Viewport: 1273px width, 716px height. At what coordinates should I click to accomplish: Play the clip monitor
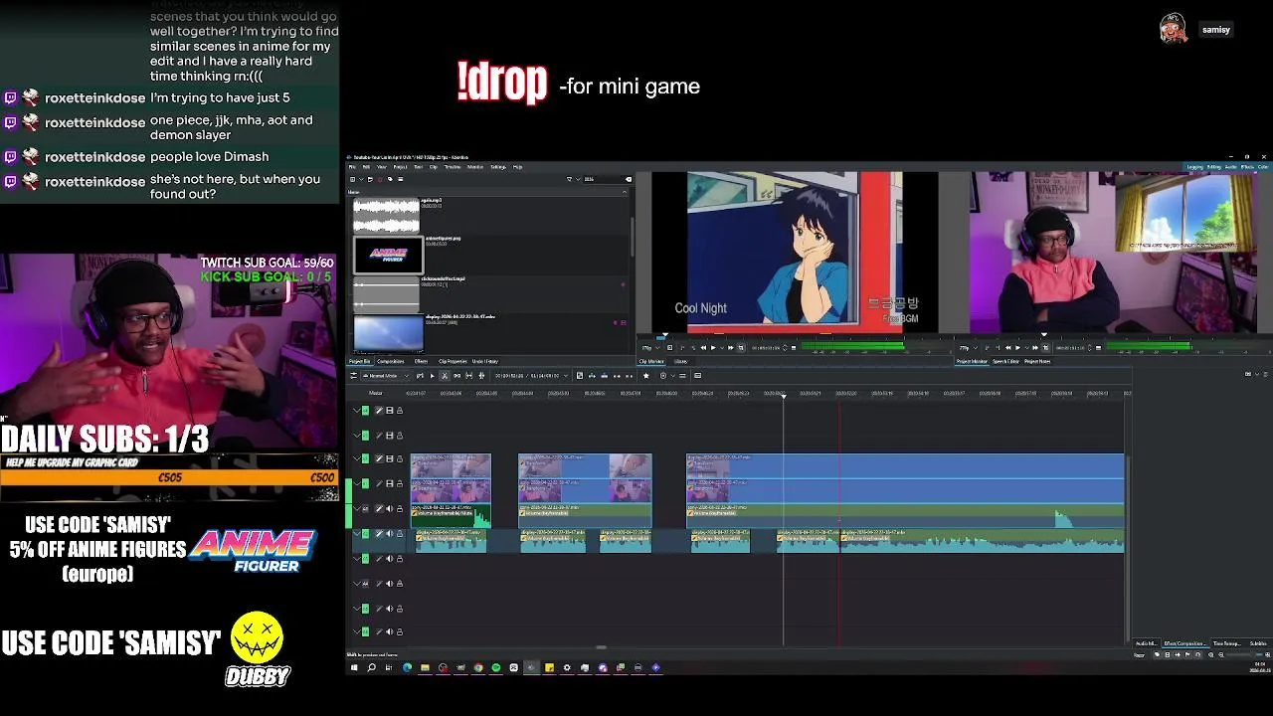(713, 347)
